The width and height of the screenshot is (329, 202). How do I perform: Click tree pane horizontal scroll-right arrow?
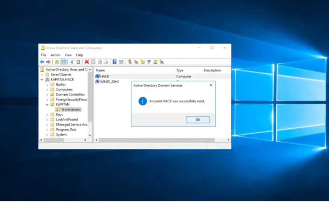pos(85,140)
